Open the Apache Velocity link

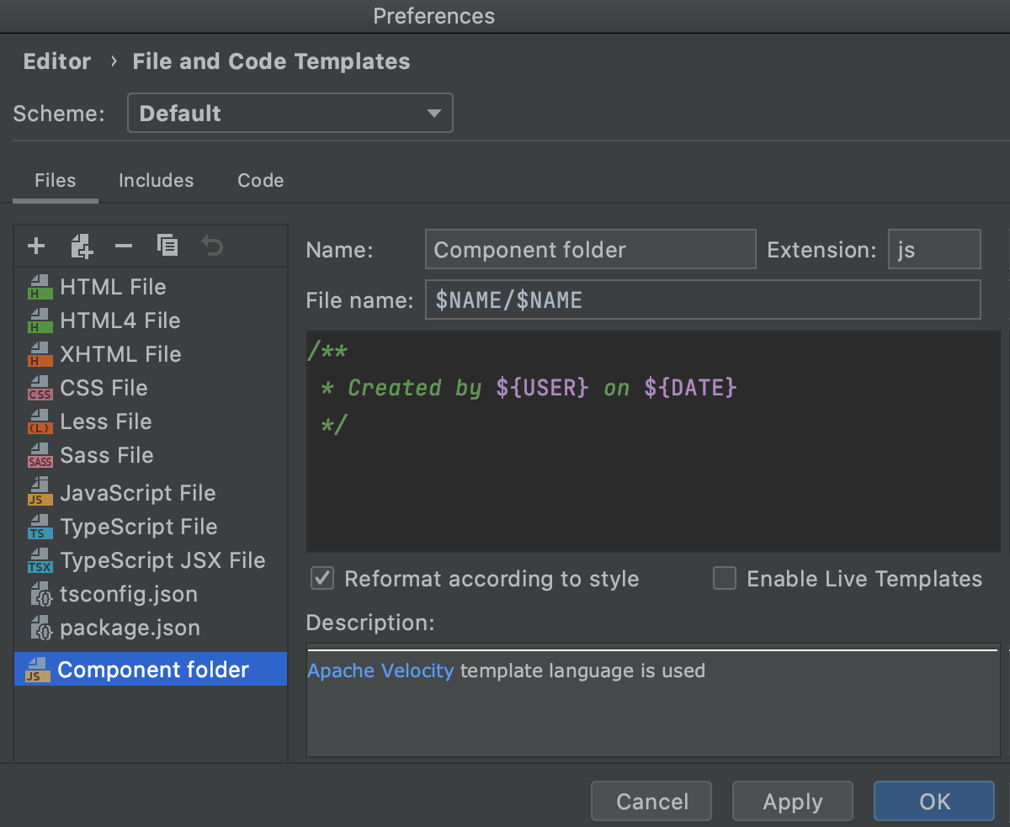coord(380,671)
